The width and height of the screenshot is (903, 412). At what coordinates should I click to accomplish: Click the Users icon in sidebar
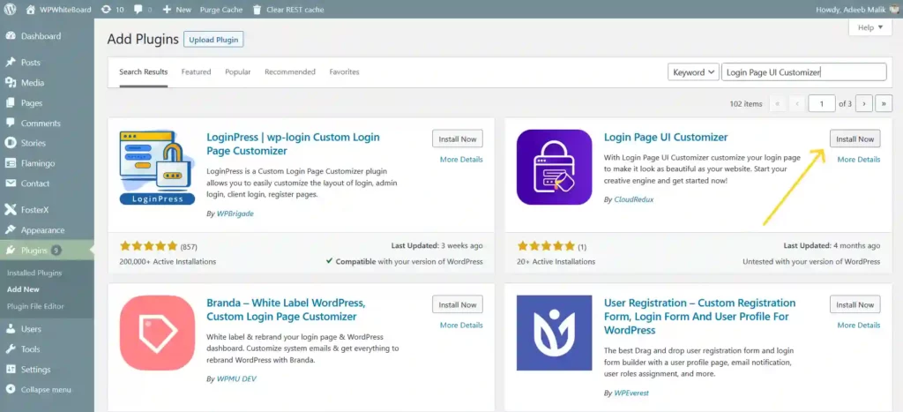click(10, 329)
